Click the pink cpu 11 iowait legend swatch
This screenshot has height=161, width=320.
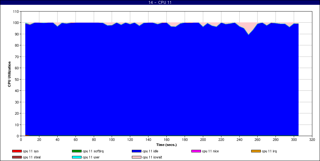click(137, 157)
